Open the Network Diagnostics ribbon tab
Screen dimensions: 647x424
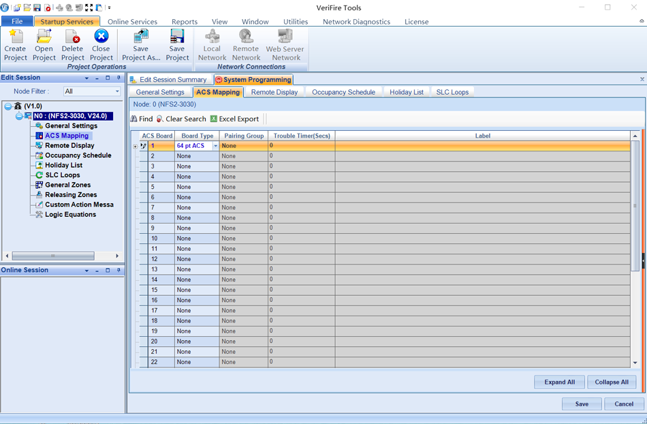click(x=356, y=22)
